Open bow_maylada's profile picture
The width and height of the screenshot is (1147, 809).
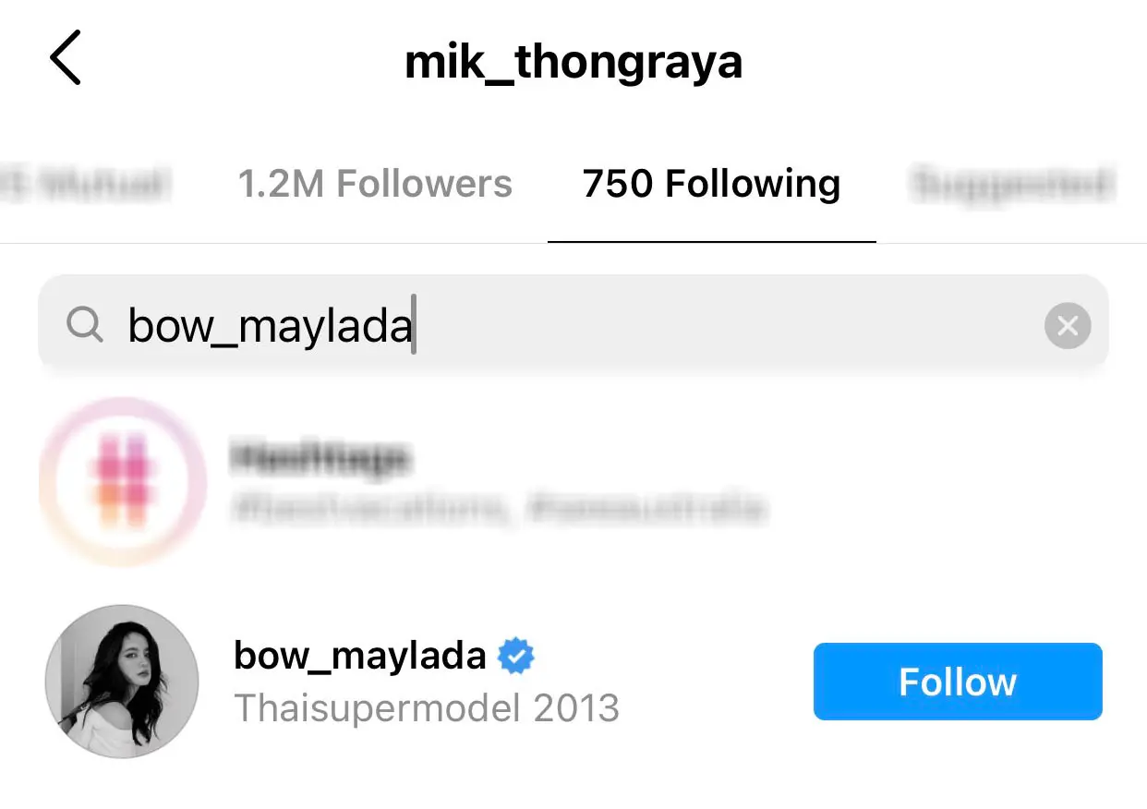[122, 682]
